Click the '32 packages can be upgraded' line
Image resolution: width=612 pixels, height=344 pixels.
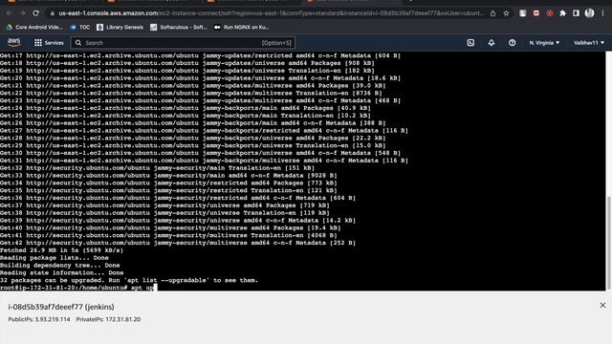tap(129, 280)
